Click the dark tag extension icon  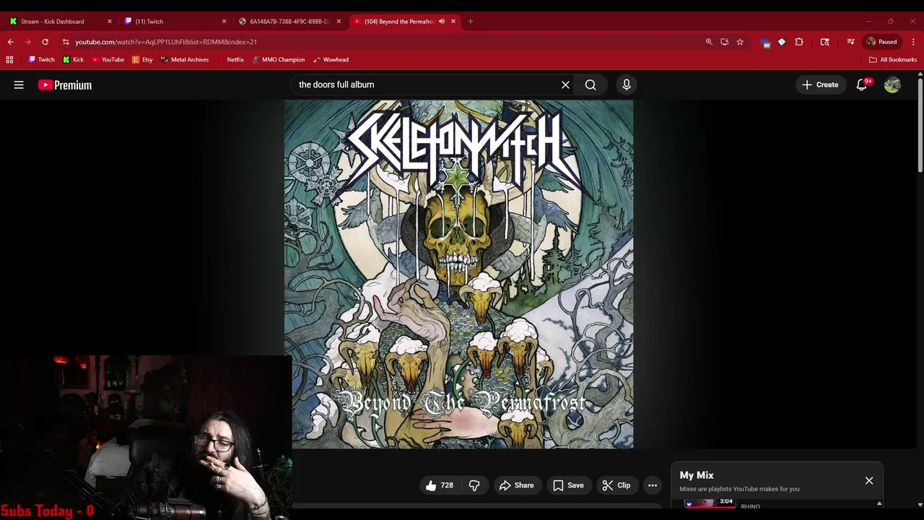pyautogui.click(x=782, y=42)
